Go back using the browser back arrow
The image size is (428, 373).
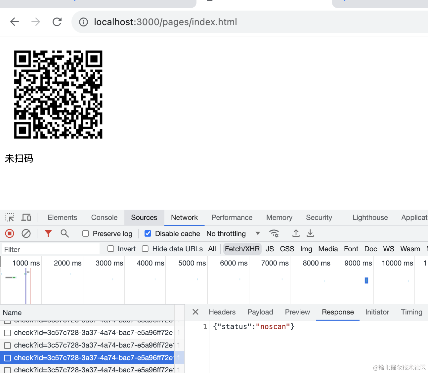pyautogui.click(x=15, y=22)
